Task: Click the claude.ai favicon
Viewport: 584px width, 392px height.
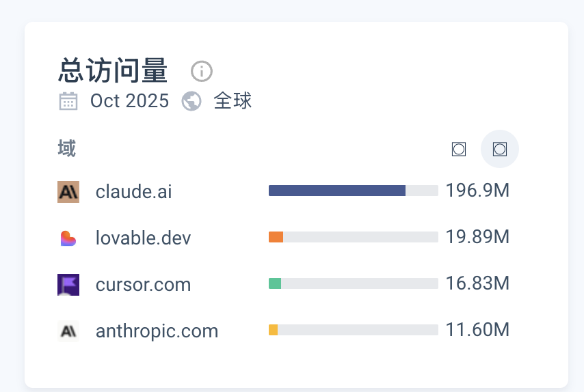Action: click(68, 191)
